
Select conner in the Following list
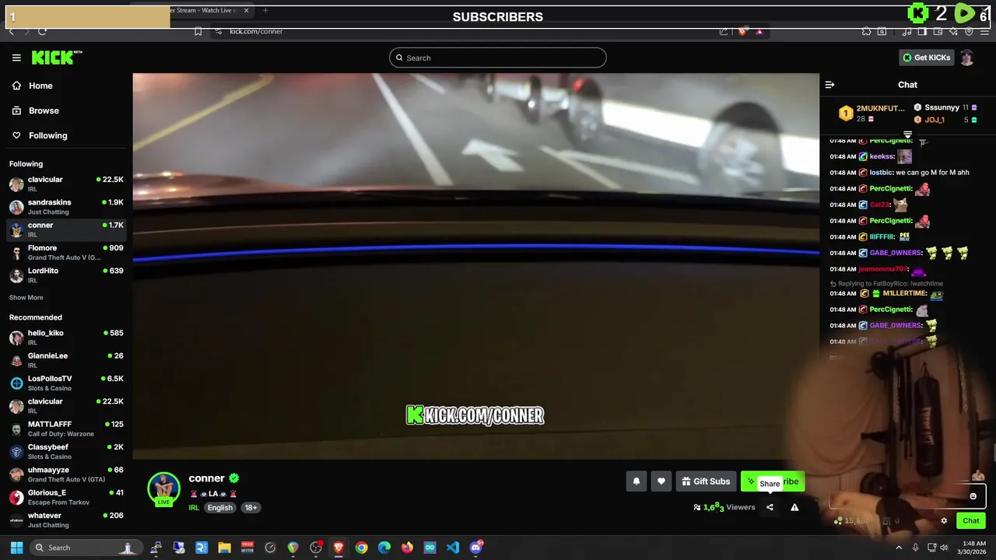(66, 229)
